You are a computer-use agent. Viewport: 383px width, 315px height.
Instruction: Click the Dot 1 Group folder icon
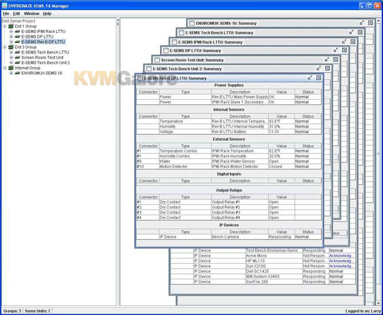coord(11,26)
